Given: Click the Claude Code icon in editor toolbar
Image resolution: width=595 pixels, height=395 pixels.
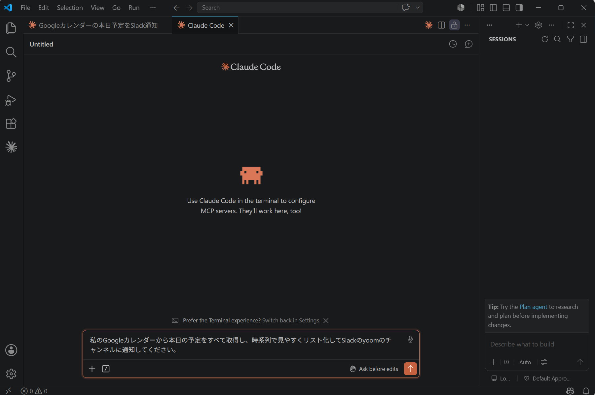Looking at the screenshot, I should coord(428,25).
